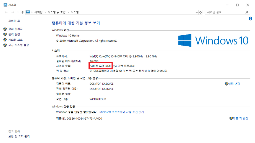Click 제품 키 변경 link
Screen dimensions: 255x143
[x=240, y=119]
